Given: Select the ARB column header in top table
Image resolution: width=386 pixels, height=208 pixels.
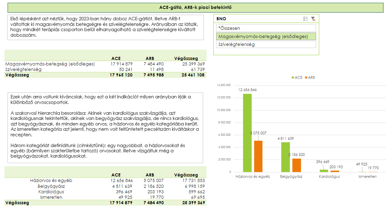Looking at the screenshot, I should point(150,59).
